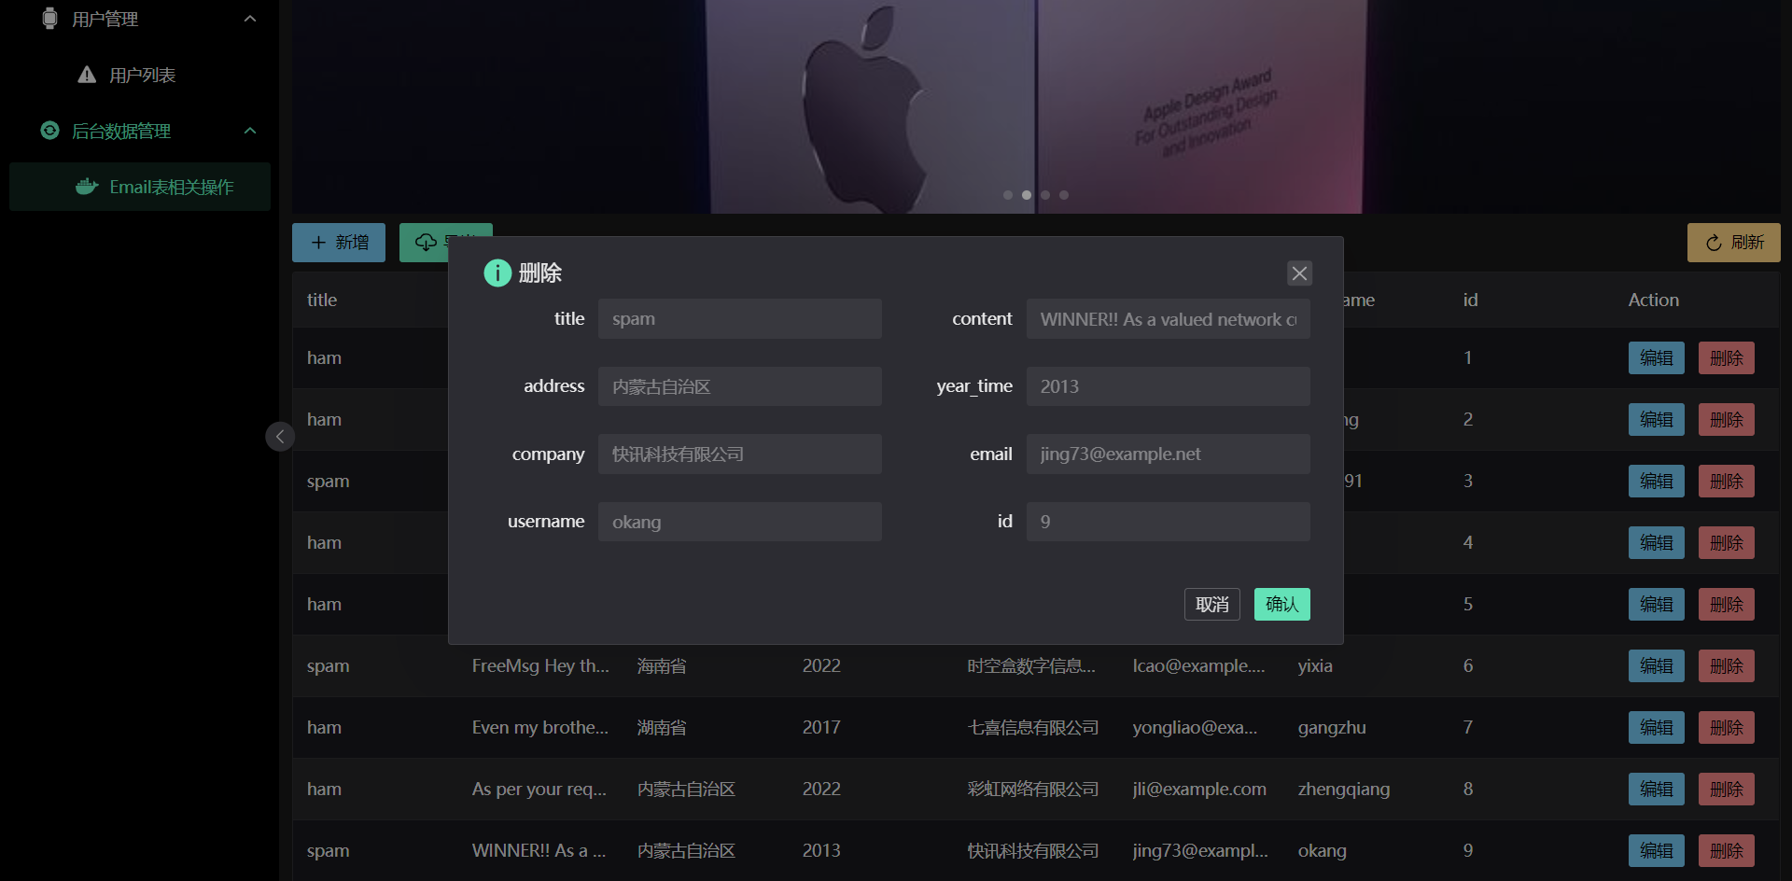The width and height of the screenshot is (1792, 881).
Task: Click the email field showing jing73@example.net
Action: [1169, 454]
